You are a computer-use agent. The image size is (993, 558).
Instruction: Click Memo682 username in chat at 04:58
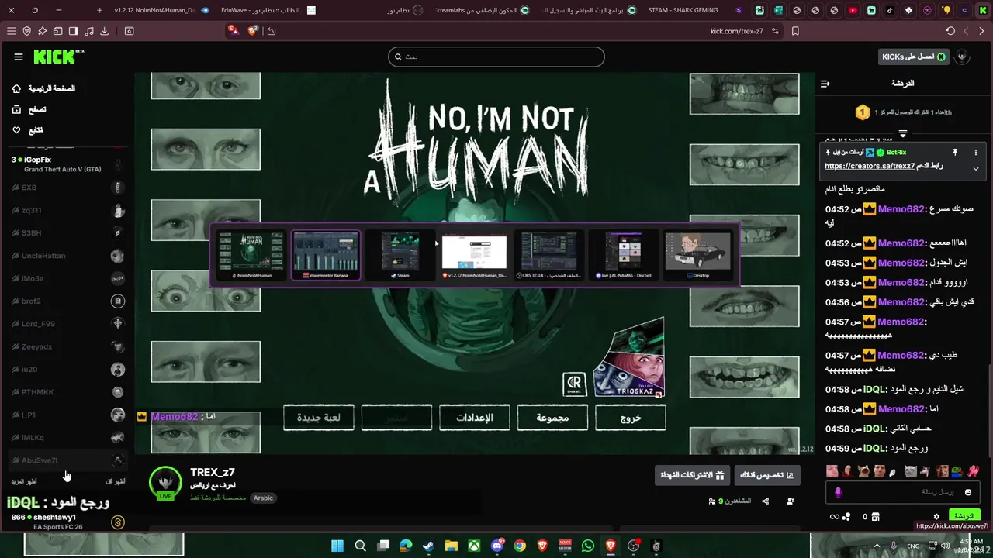point(901,408)
